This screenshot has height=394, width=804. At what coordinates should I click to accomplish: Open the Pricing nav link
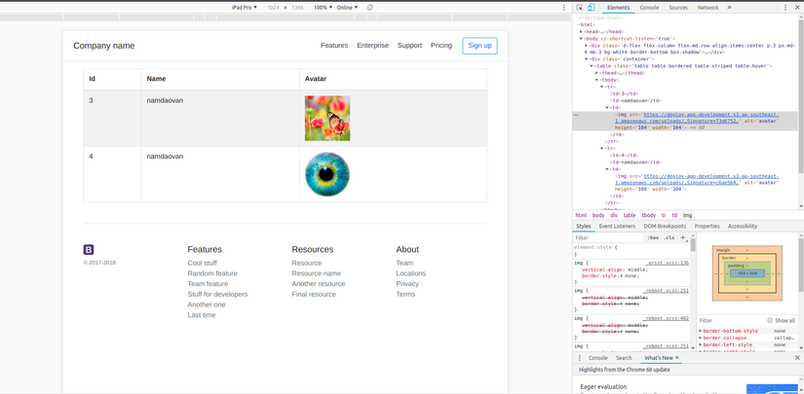[x=441, y=46]
